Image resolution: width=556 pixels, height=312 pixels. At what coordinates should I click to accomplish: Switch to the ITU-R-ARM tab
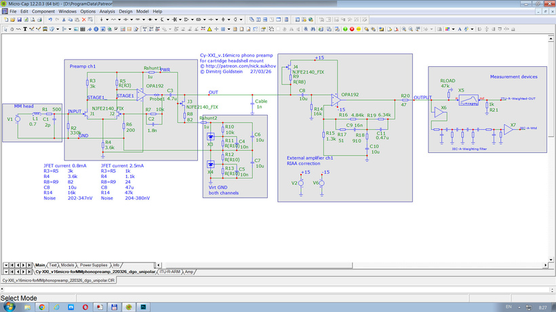[170, 271]
